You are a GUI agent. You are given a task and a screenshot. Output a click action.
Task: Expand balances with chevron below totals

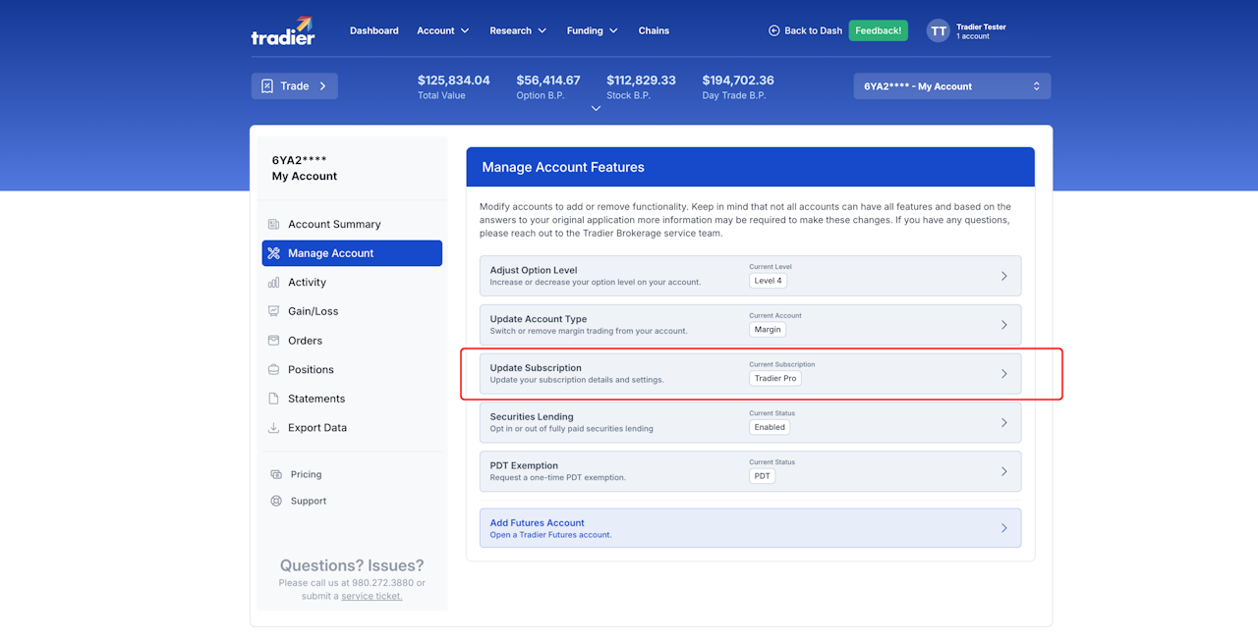[x=596, y=109]
